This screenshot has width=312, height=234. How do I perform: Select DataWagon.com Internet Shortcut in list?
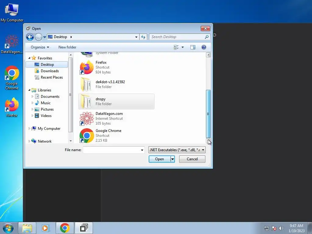tap(116, 119)
